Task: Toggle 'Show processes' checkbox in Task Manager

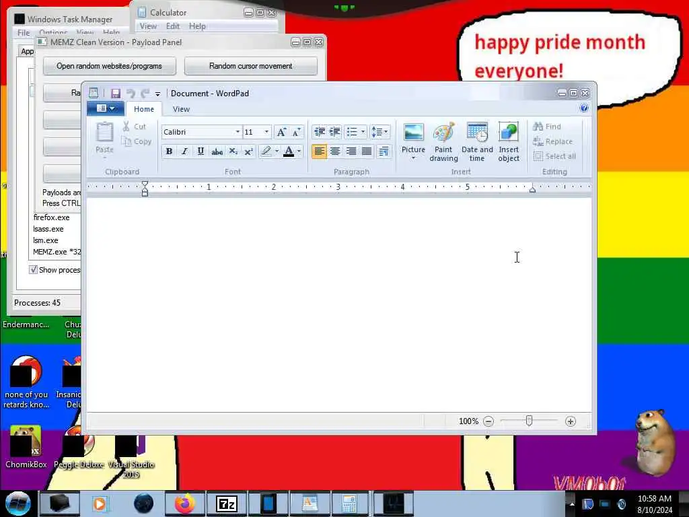Action: click(33, 269)
